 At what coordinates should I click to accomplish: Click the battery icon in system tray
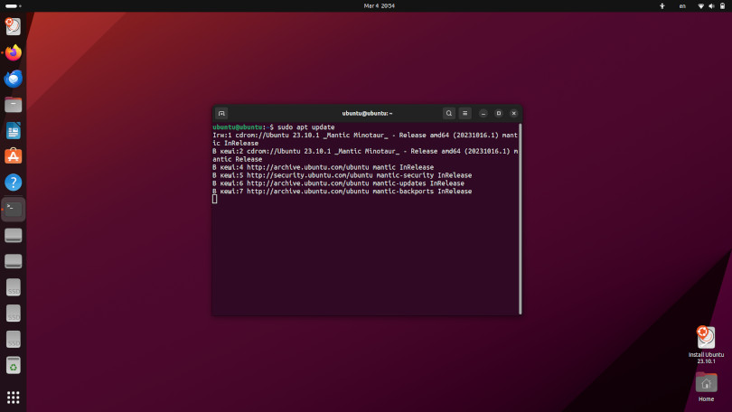[722, 6]
